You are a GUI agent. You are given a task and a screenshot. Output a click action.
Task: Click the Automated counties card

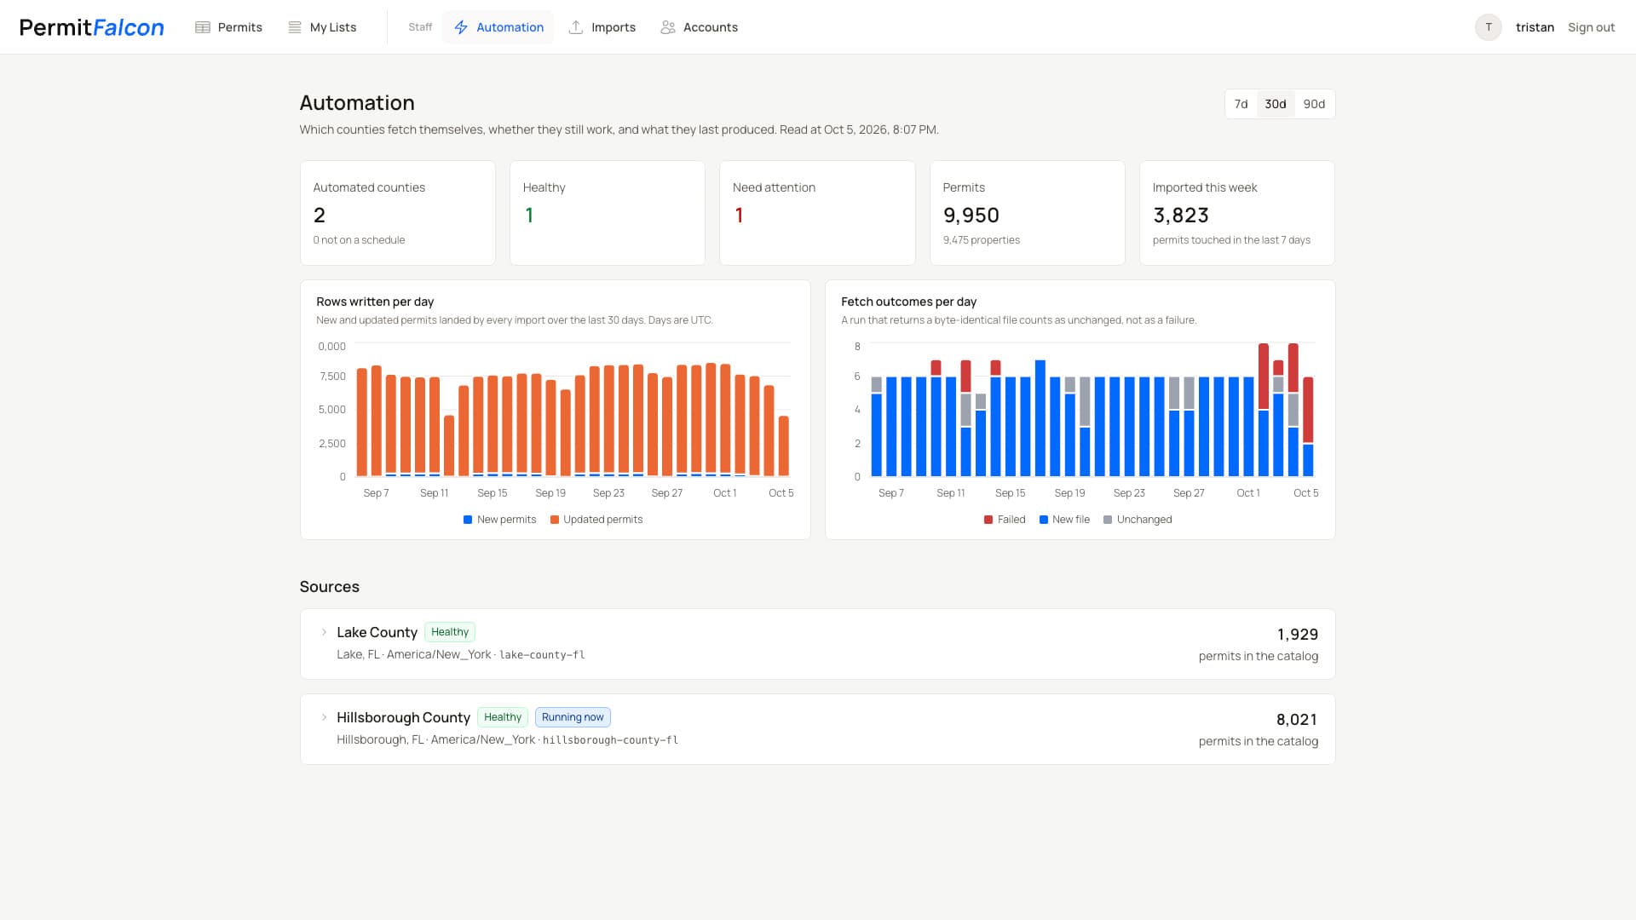pos(398,213)
